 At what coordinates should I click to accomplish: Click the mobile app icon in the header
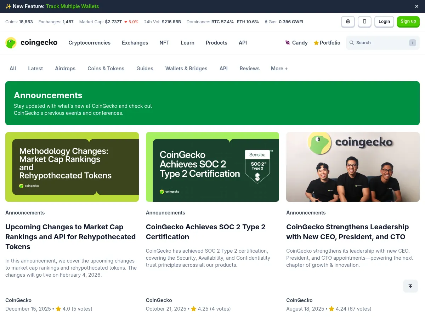click(x=364, y=22)
